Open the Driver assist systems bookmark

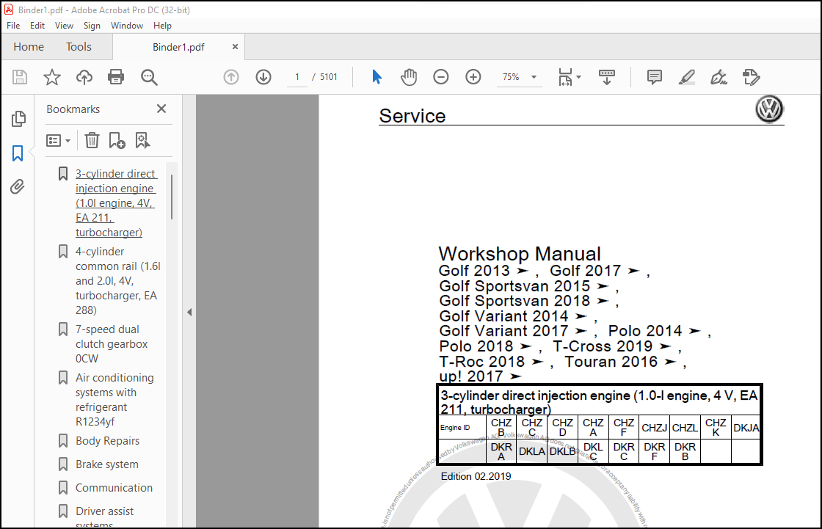tap(104, 517)
